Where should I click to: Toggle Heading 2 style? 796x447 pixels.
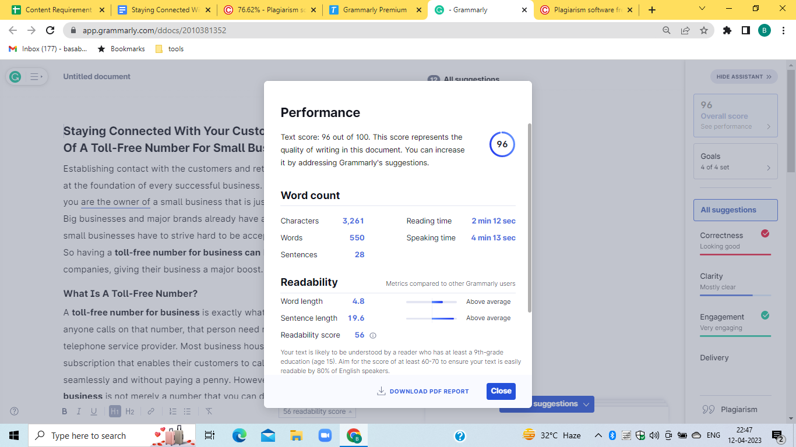coord(130,411)
